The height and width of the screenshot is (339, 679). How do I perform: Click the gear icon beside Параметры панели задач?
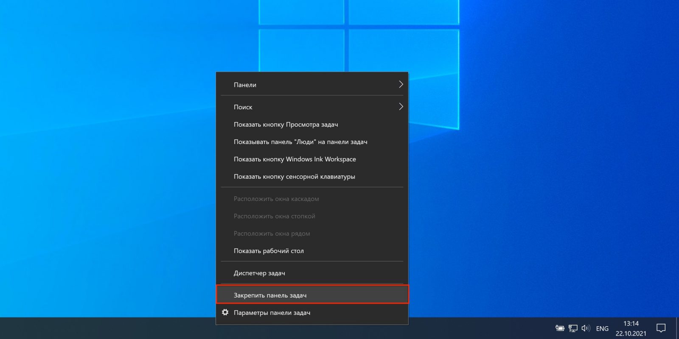[x=225, y=312]
